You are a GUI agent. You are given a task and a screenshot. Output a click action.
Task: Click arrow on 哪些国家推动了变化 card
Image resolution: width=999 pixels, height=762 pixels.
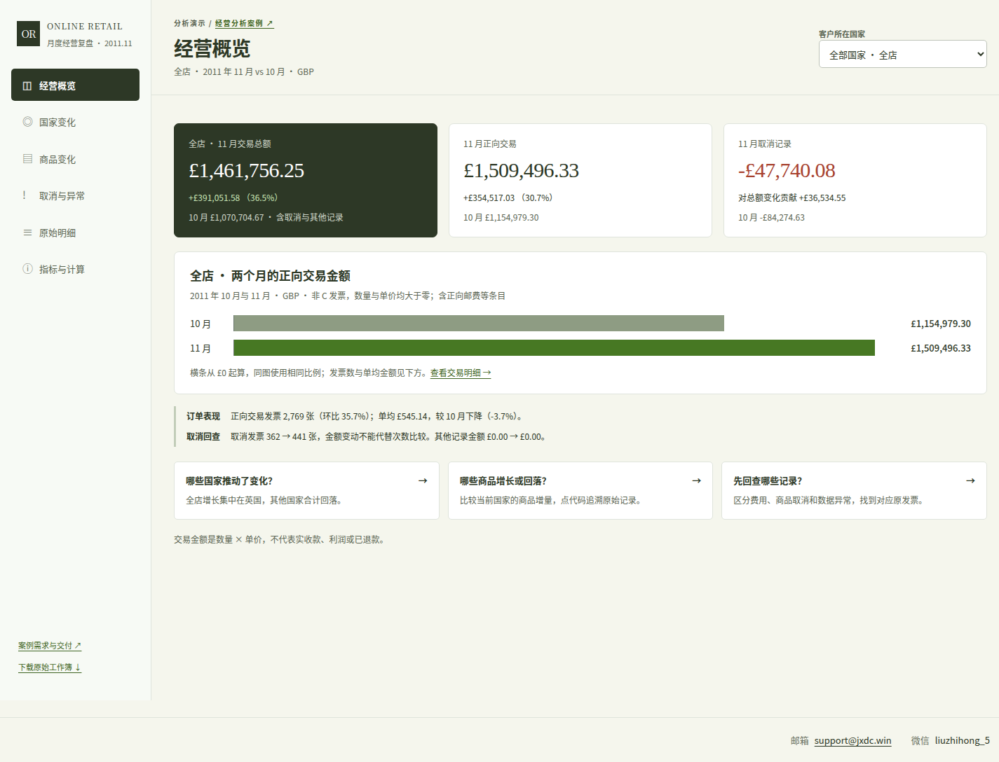(x=423, y=480)
